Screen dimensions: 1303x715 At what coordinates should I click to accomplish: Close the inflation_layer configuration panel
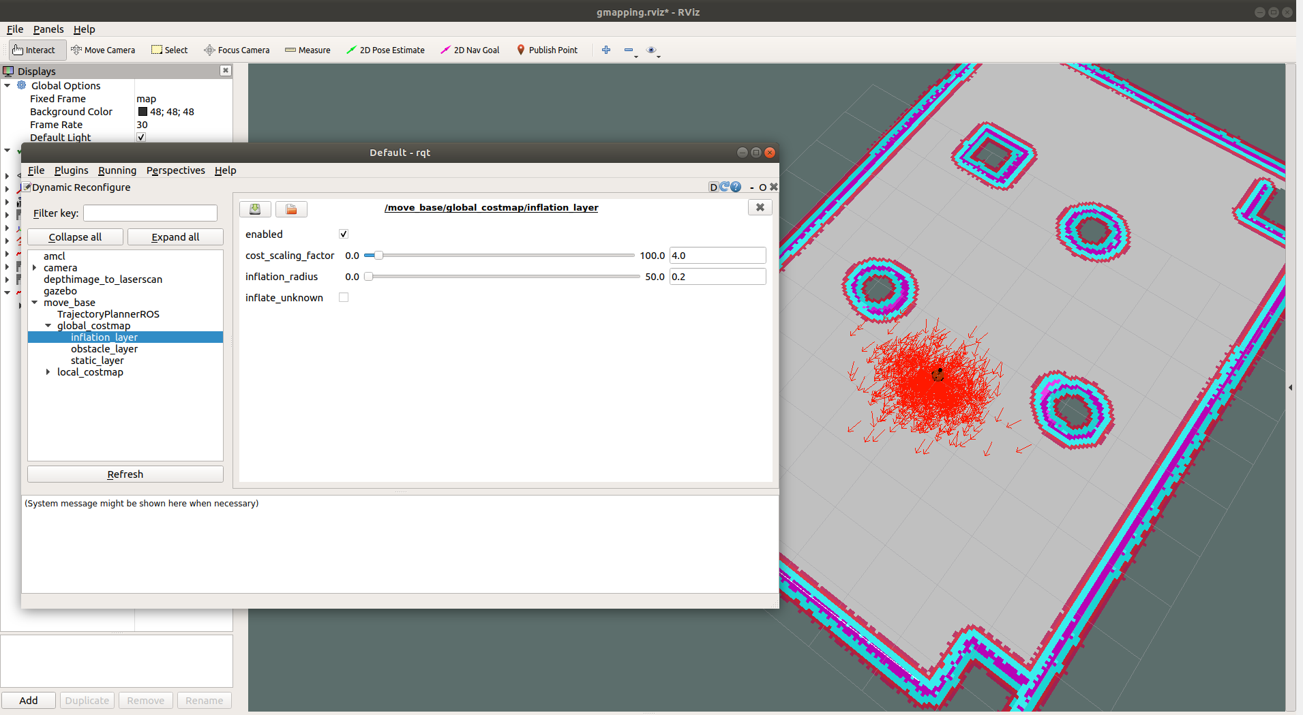click(x=760, y=207)
